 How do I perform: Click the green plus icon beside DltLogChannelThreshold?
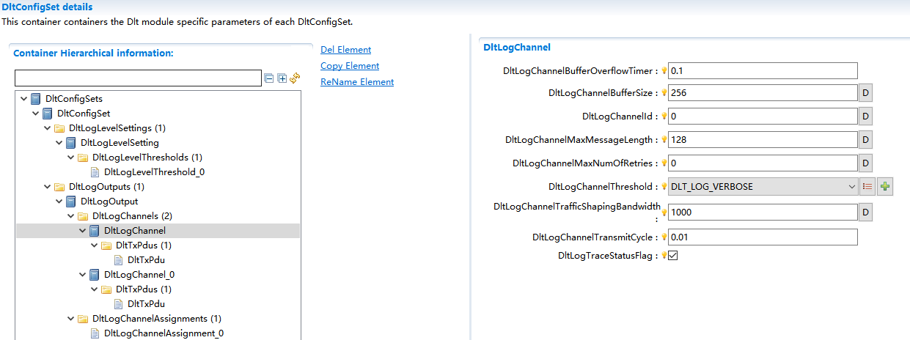click(x=885, y=187)
